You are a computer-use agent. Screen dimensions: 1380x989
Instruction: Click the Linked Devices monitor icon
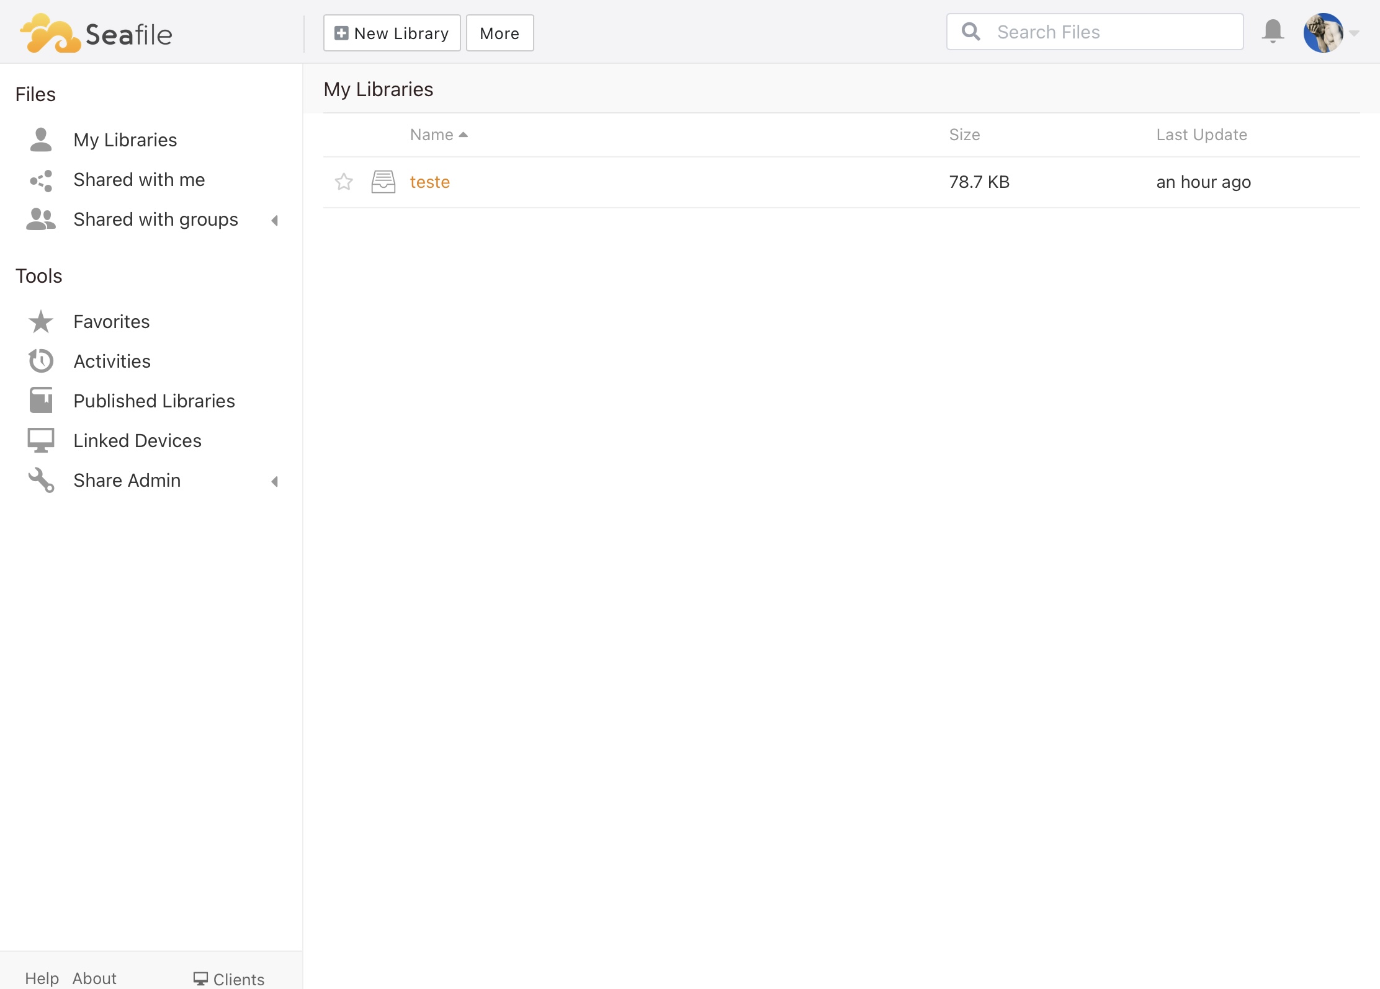pyautogui.click(x=41, y=441)
